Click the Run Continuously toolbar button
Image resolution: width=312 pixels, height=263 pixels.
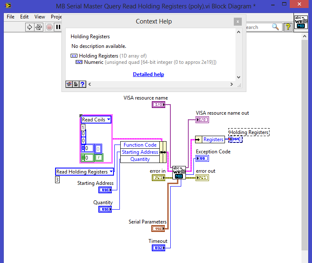point(39,27)
